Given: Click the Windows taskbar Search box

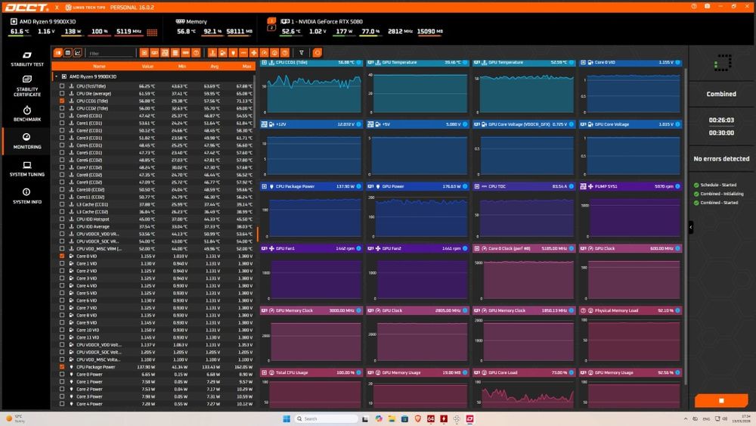Looking at the screenshot, I should click(327, 418).
